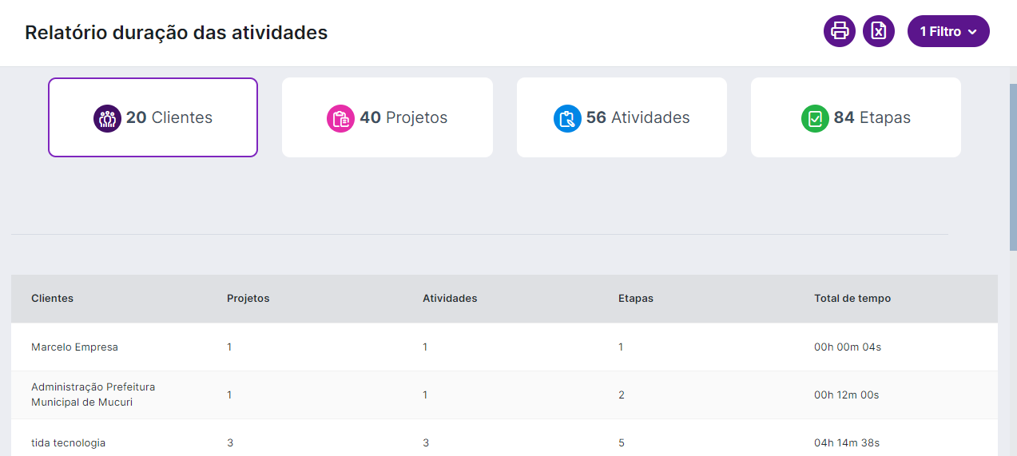
Task: Switch to the 40 Projetos card
Action: 387,117
